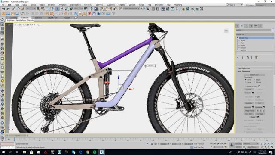This screenshot has width=275, height=155.
Task: Select Polygon sub-object level in stack
Action: (243, 48)
